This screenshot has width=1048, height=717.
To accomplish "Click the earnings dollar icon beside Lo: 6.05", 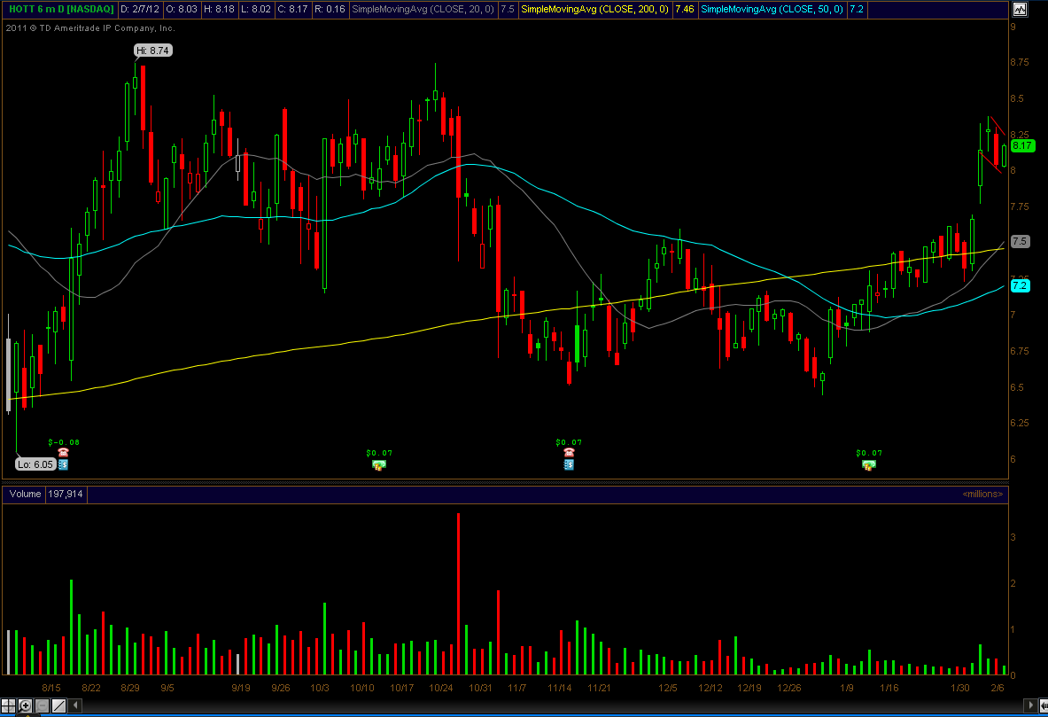I will tap(63, 464).
